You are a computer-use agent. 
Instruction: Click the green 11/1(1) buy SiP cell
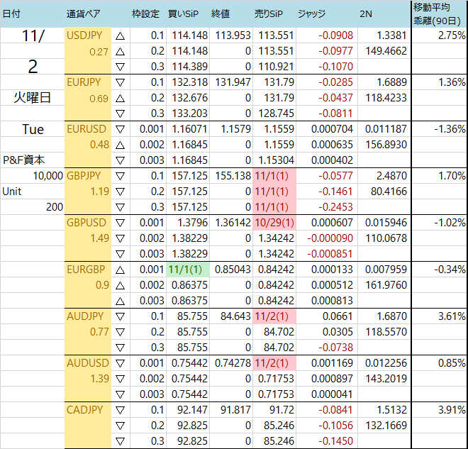[x=188, y=270]
